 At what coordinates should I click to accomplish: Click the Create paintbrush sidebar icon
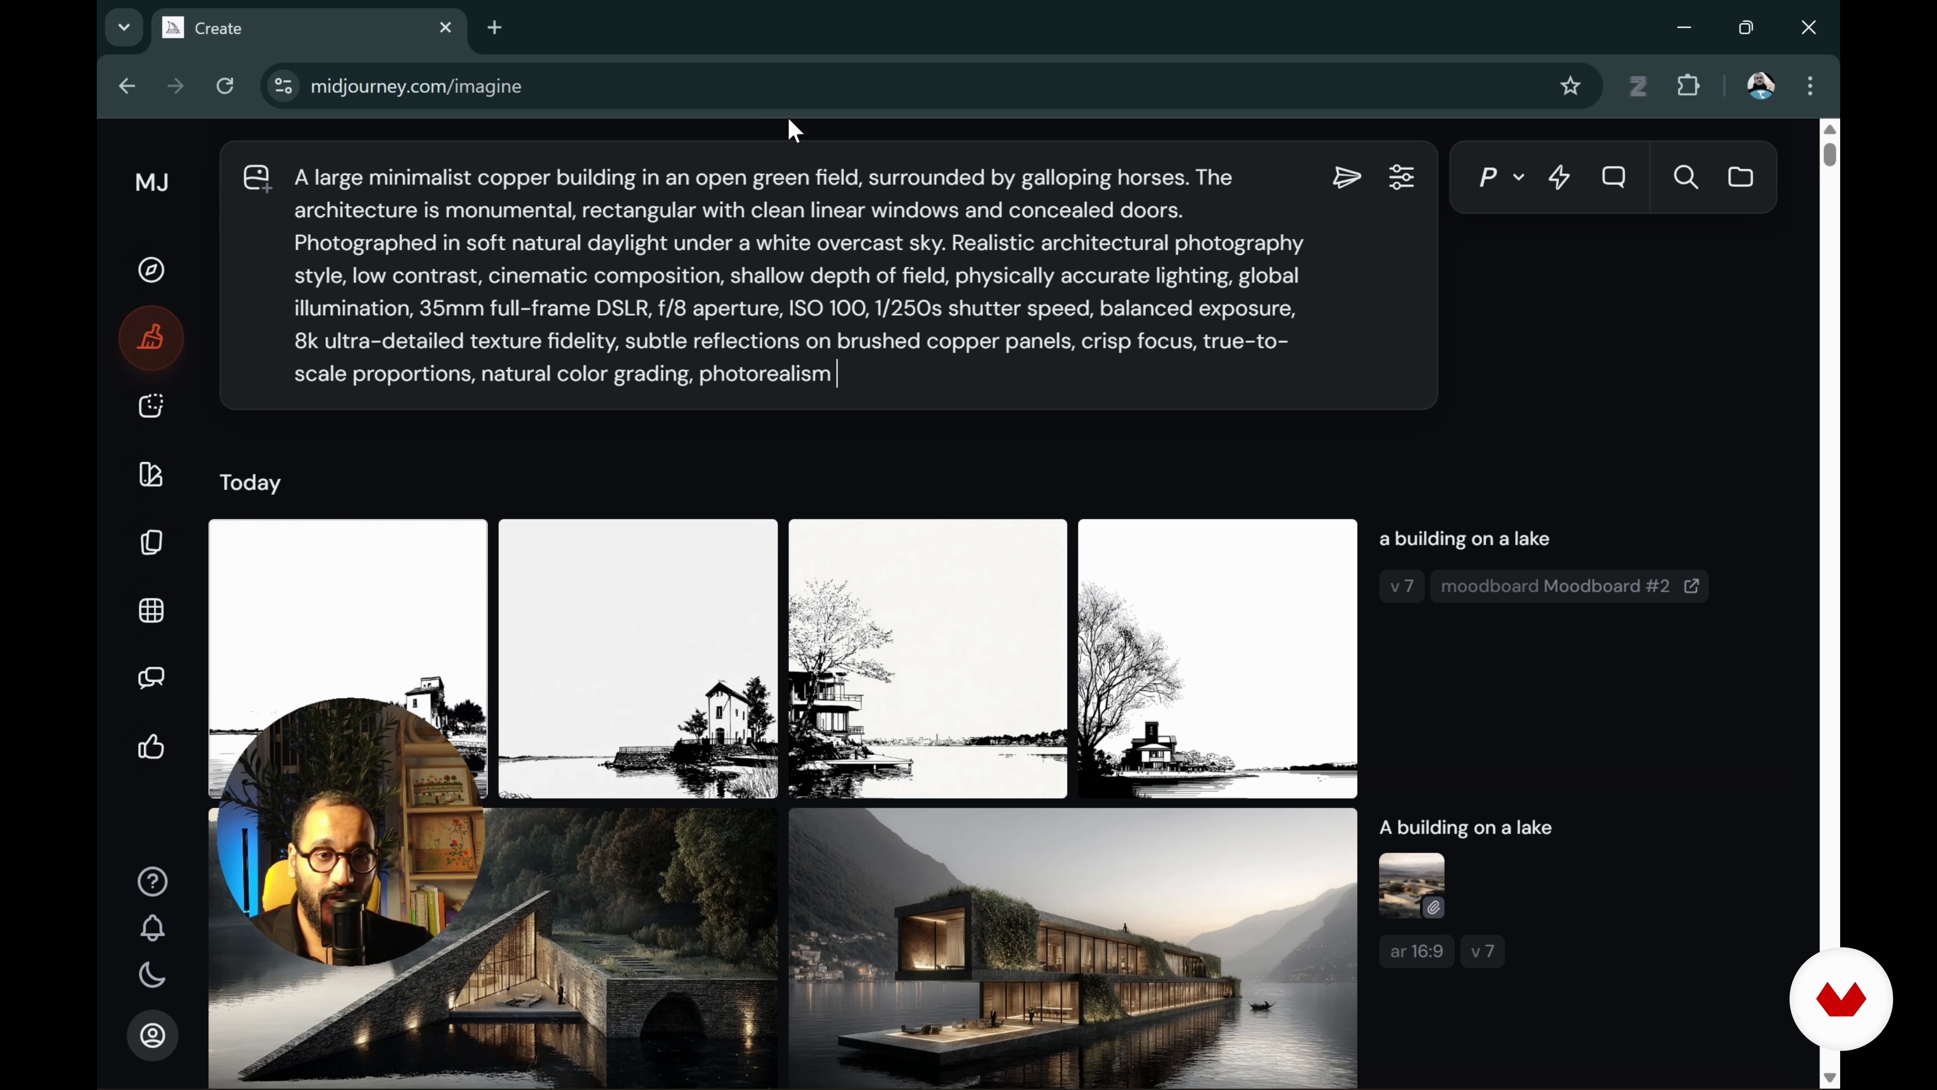[152, 339]
